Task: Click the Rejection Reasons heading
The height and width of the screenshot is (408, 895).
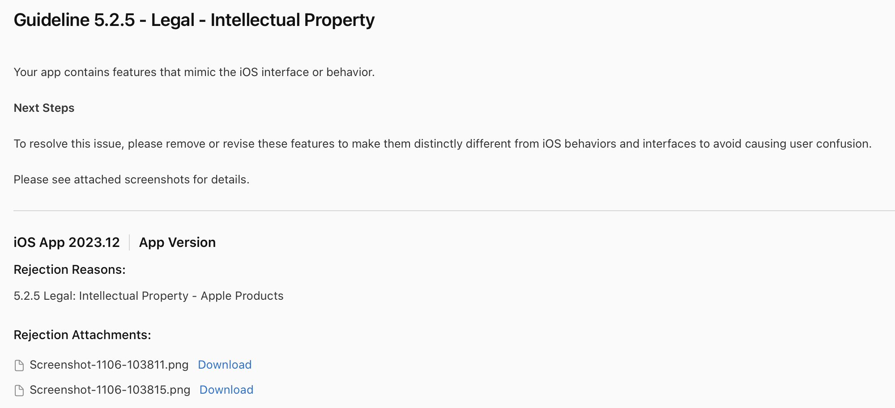Action: pos(69,270)
